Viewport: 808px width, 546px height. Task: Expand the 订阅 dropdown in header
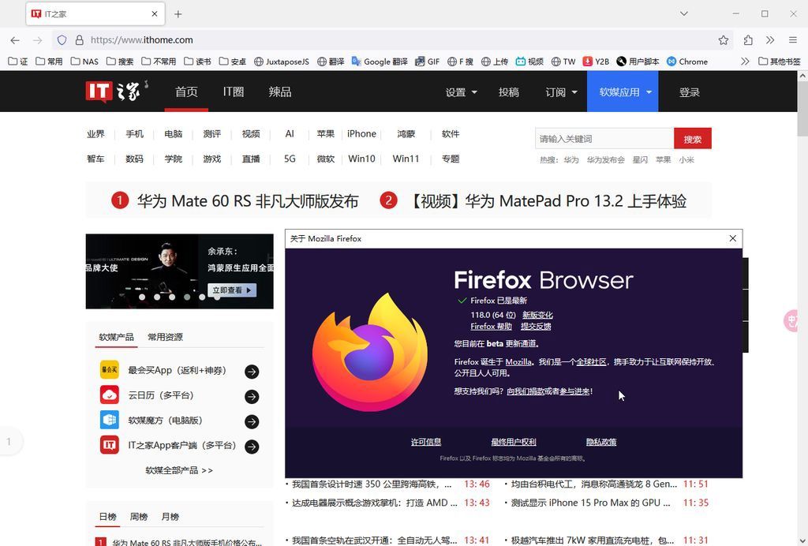tap(561, 92)
